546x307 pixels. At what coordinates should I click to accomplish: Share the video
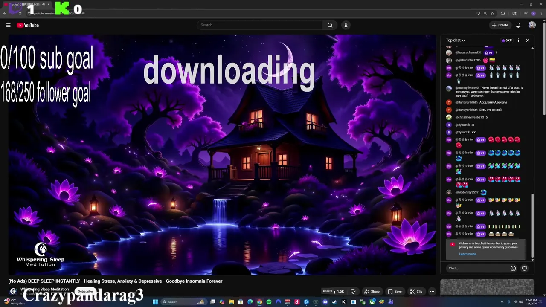click(372, 291)
